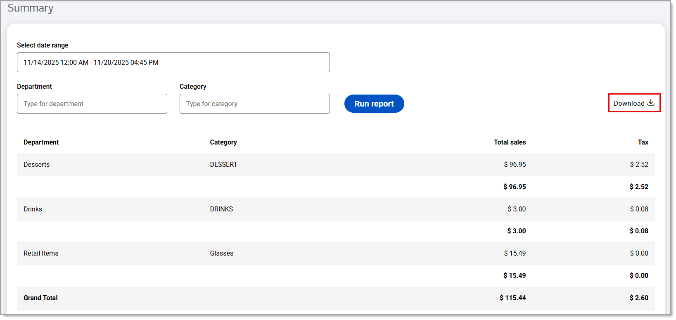Click the DESSERT category cell
Viewport: 676px width, 320px height.
pos(223,164)
